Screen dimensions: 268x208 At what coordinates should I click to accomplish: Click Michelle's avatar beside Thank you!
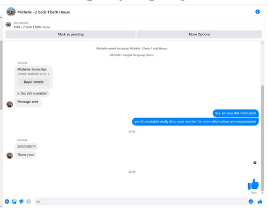(10, 156)
